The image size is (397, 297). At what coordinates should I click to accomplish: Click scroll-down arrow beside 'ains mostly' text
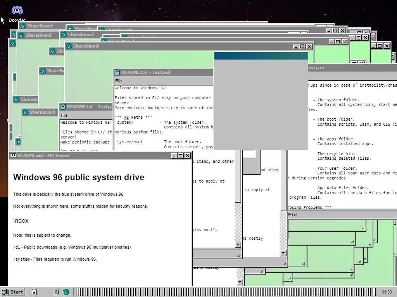coord(238,244)
